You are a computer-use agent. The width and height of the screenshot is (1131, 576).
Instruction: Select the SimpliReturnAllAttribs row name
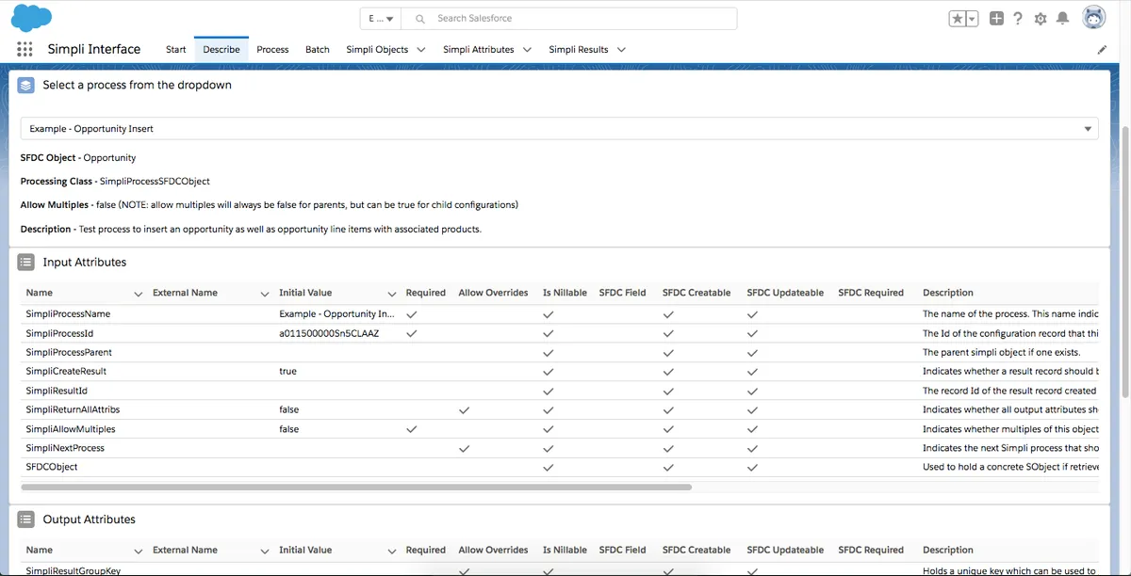[x=73, y=410]
